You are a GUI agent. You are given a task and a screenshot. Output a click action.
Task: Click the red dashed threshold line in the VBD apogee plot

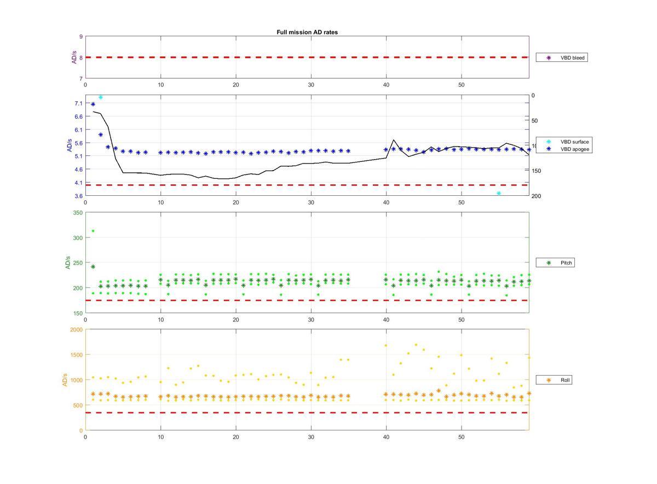tap(307, 185)
